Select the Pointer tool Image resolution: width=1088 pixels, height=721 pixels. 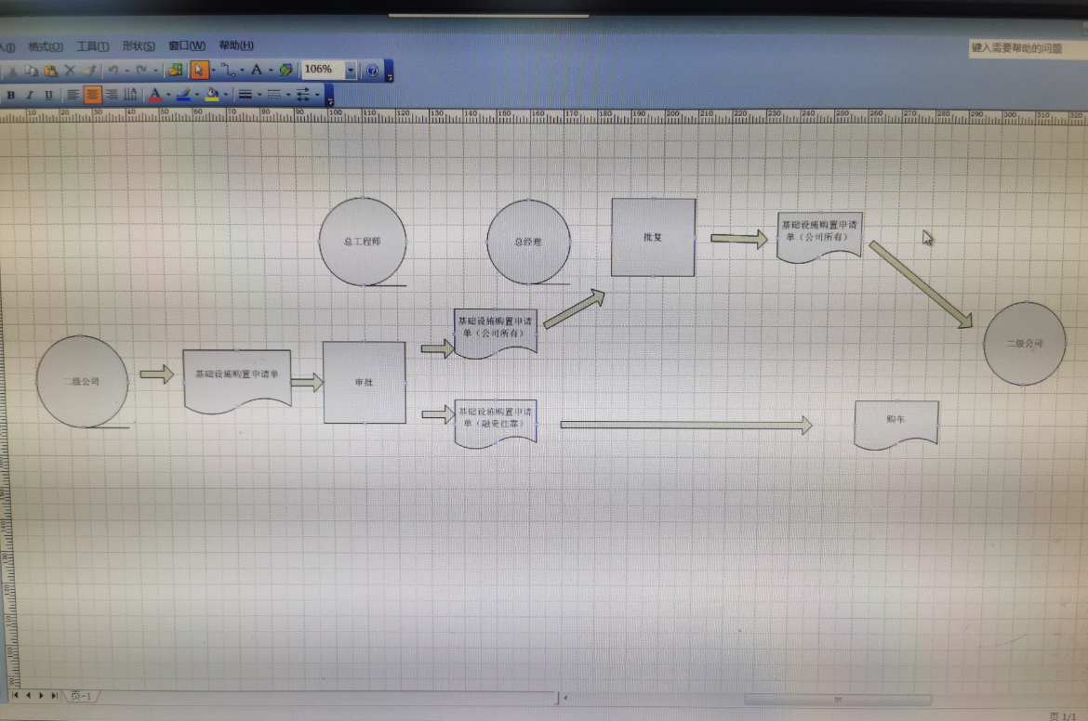pos(199,70)
